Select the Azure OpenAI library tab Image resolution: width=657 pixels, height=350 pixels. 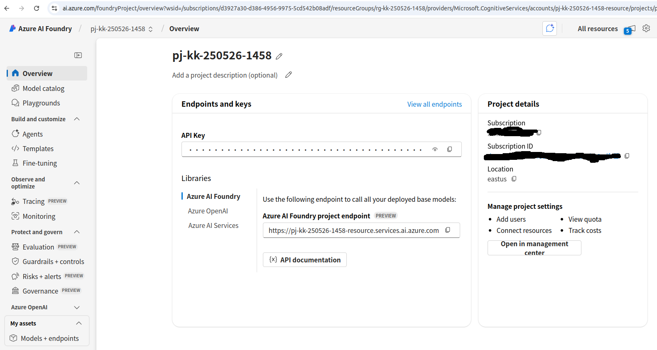[x=208, y=211]
